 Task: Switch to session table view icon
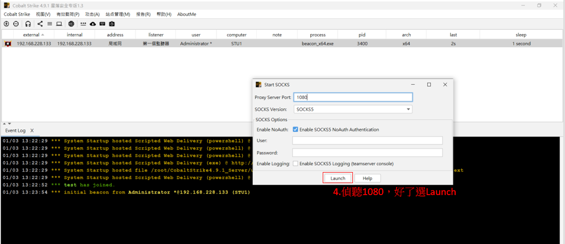tap(50, 24)
